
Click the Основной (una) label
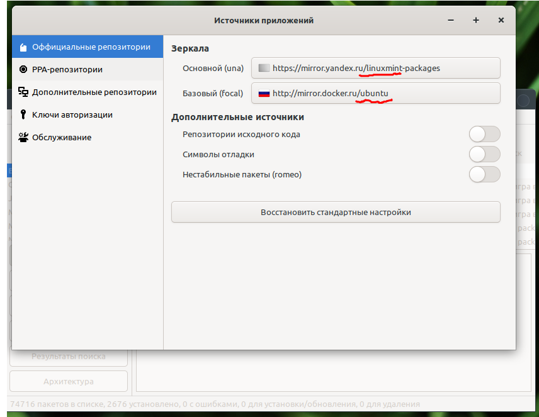pos(213,69)
